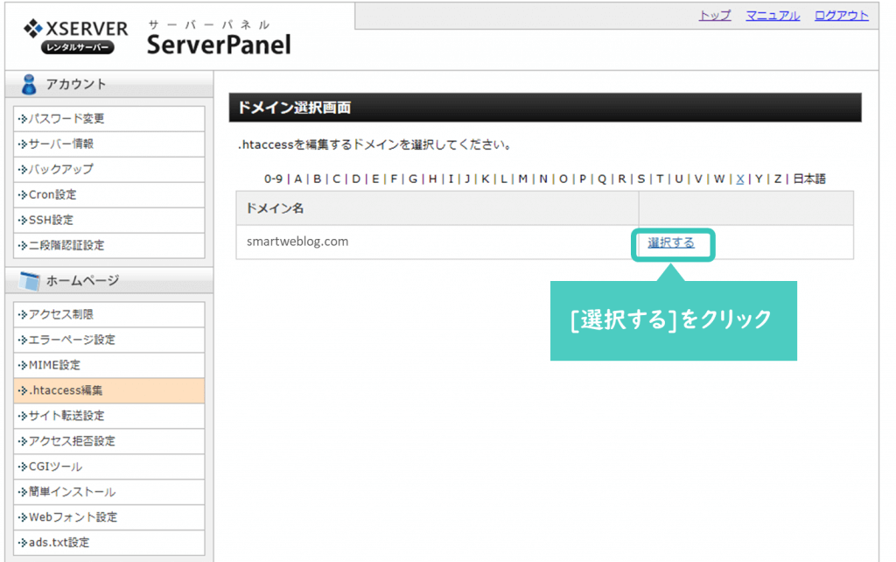This screenshot has height=562, width=896.
Task: Click the arrow icon beside .htaccess編集
Action: pos(23,390)
